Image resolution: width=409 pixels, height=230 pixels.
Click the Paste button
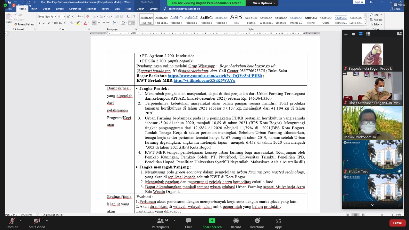click(x=9, y=19)
